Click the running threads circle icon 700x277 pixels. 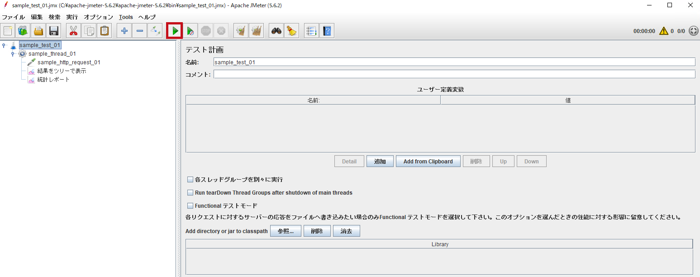click(694, 31)
